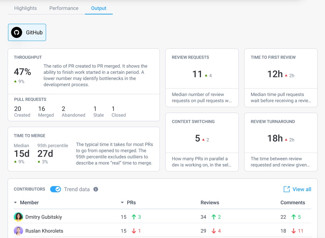This screenshot has width=325, height=238.
Task: Click the GitHub logo icon
Action: click(16, 32)
